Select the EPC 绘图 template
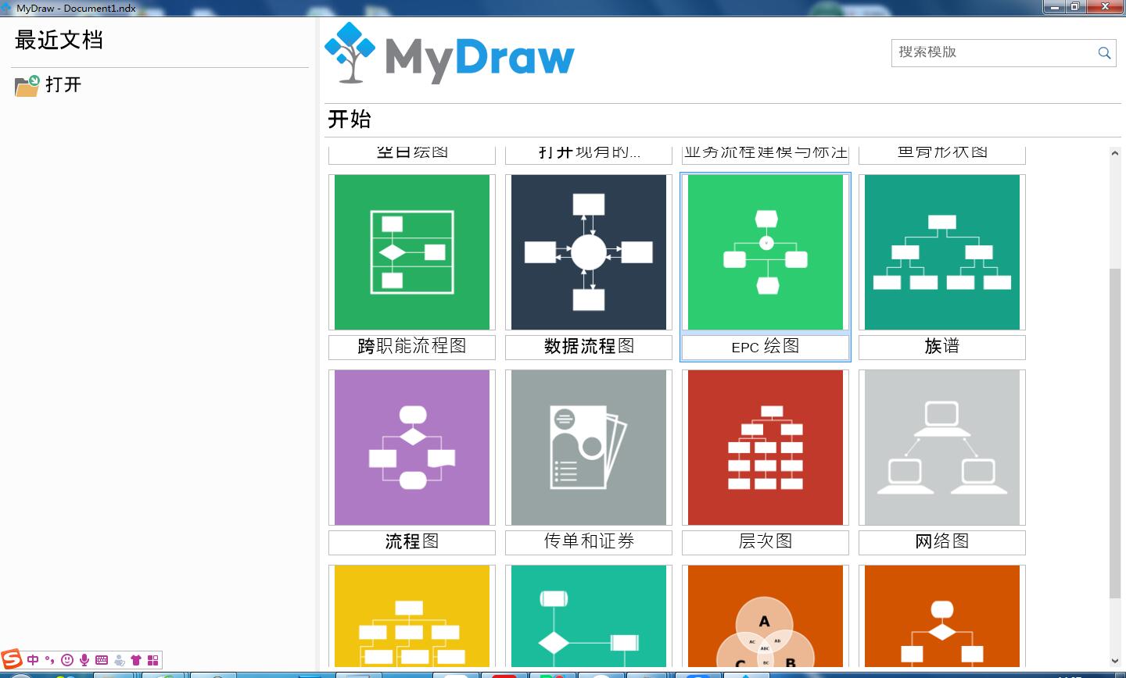Image resolution: width=1126 pixels, height=678 pixels. tap(766, 266)
